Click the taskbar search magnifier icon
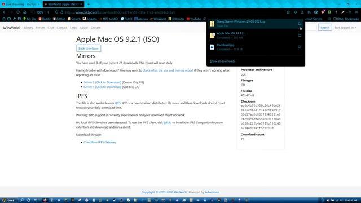 click(22, 200)
